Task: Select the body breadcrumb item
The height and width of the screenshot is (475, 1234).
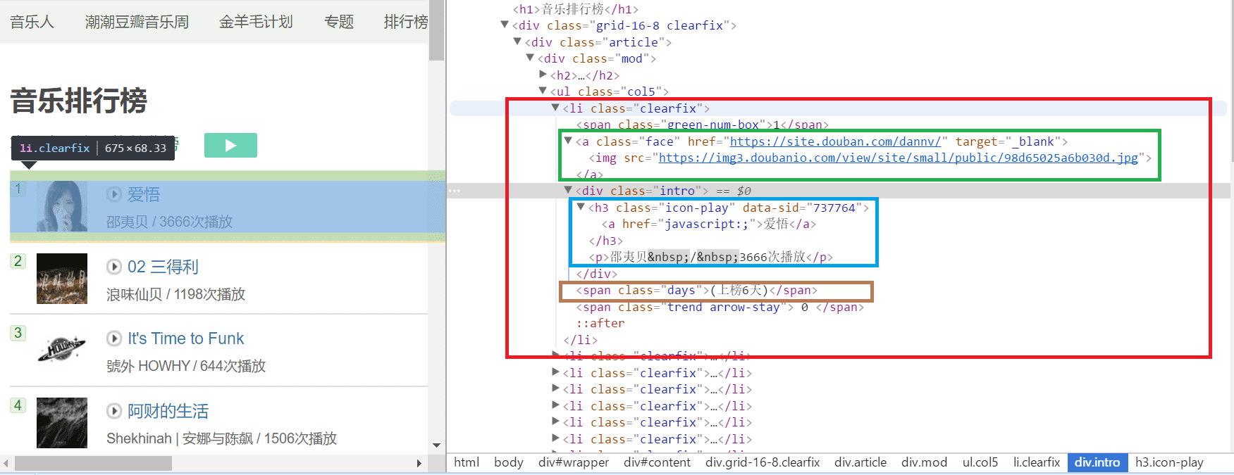Action: click(x=509, y=462)
